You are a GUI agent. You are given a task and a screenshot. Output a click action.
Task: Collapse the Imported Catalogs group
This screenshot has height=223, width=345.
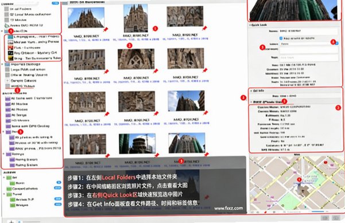(x=2, y=64)
